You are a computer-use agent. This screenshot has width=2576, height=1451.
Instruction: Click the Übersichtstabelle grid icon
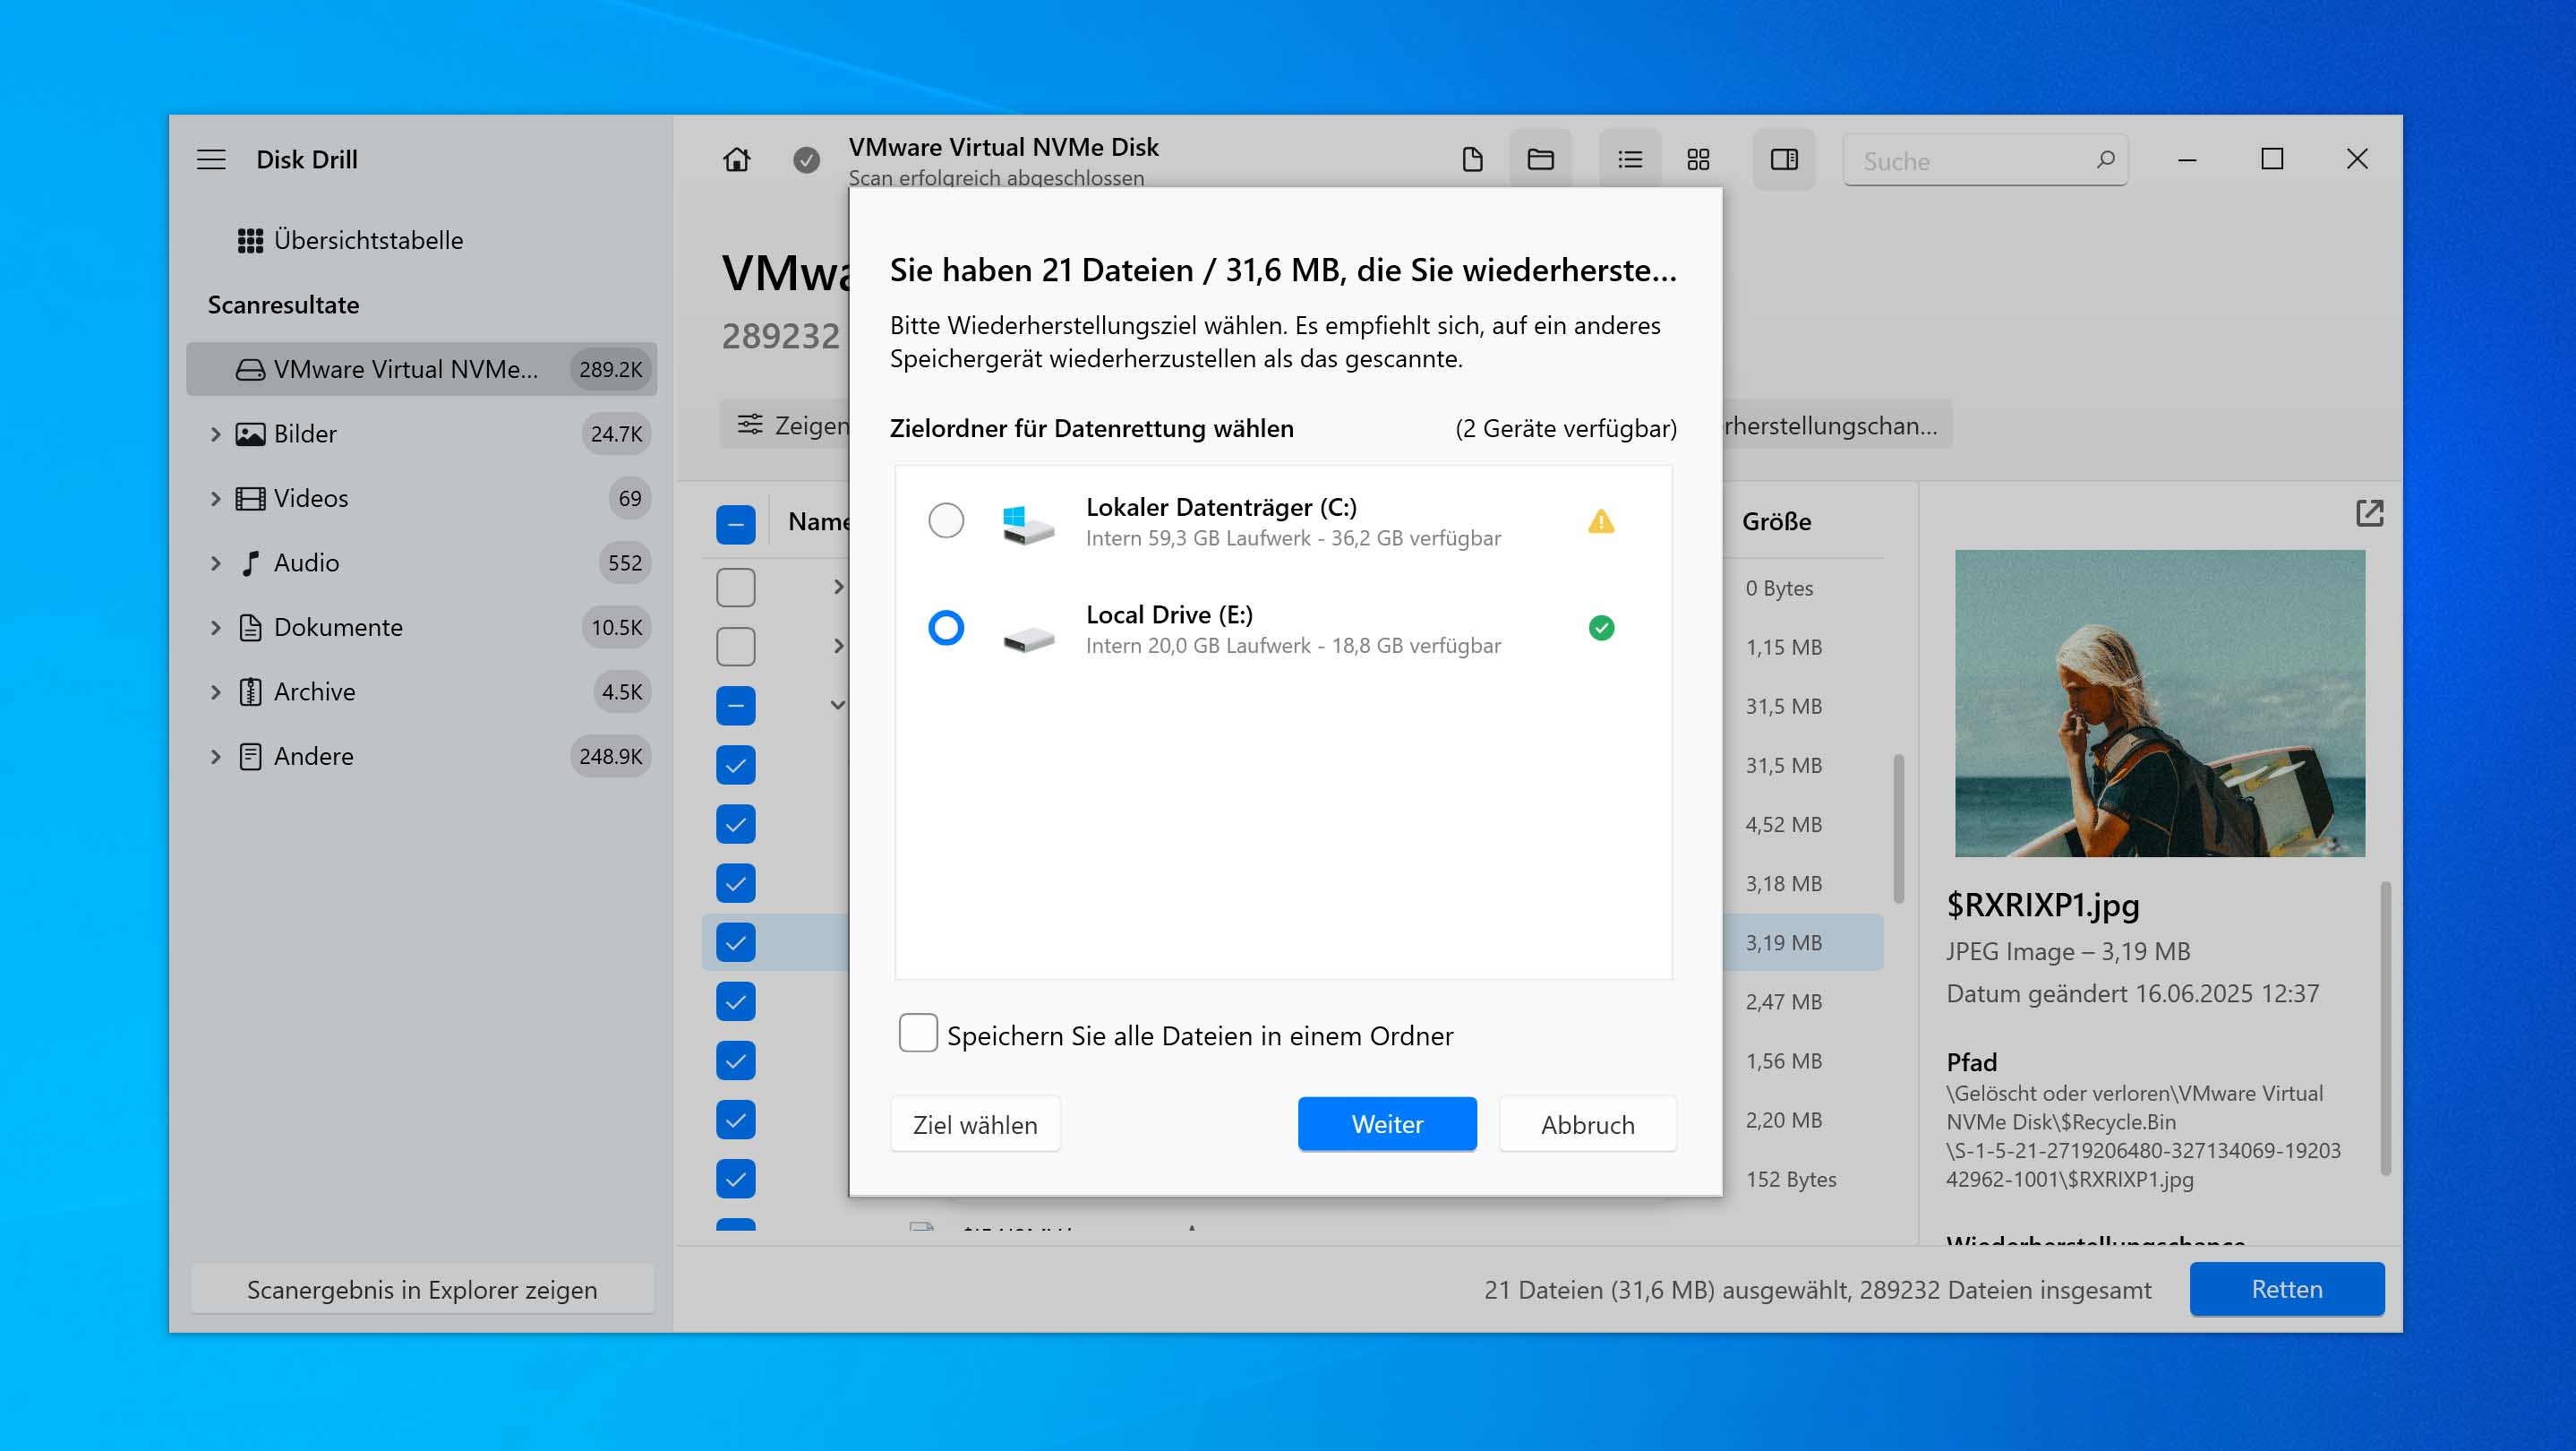pos(250,241)
